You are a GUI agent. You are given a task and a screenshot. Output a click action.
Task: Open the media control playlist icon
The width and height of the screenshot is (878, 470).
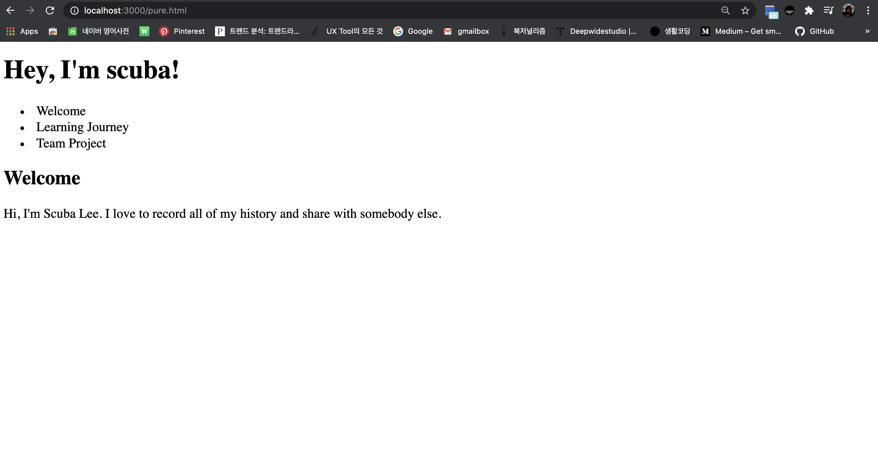(x=828, y=10)
